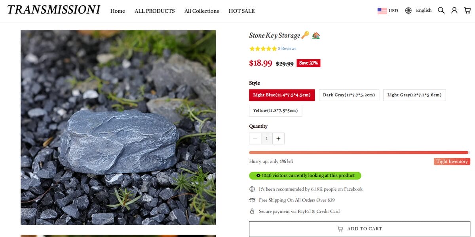Image resolution: width=475 pixels, height=237 pixels.
Task: Decrease quantity with minus icon
Action: click(255, 138)
